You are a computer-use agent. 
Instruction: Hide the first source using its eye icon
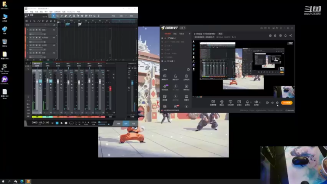162,38
